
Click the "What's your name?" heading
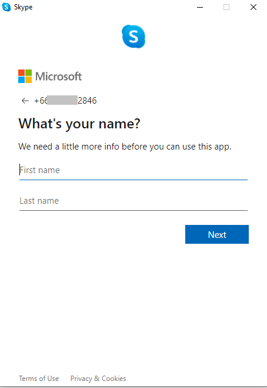click(x=79, y=124)
